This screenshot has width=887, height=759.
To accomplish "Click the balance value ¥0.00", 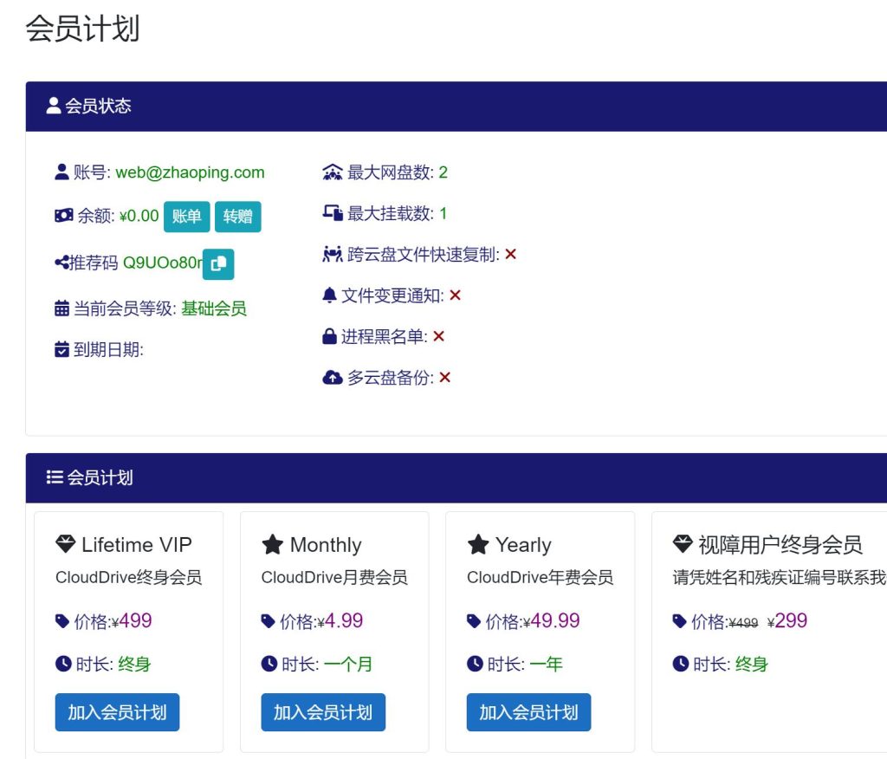I will pyautogui.click(x=139, y=216).
